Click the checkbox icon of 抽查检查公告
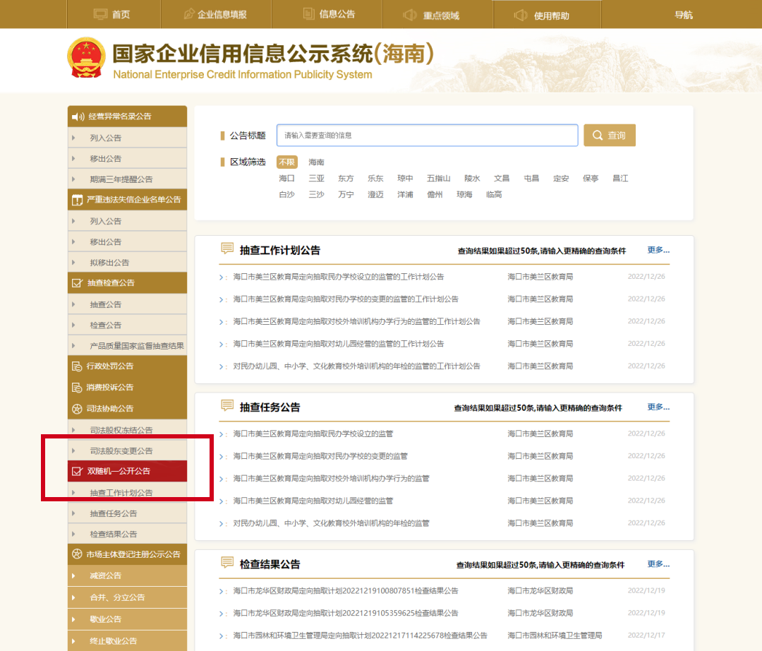 click(78, 283)
